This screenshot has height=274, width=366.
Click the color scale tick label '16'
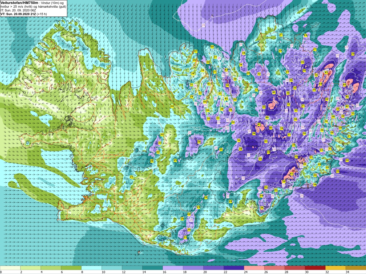tap(165, 272)
